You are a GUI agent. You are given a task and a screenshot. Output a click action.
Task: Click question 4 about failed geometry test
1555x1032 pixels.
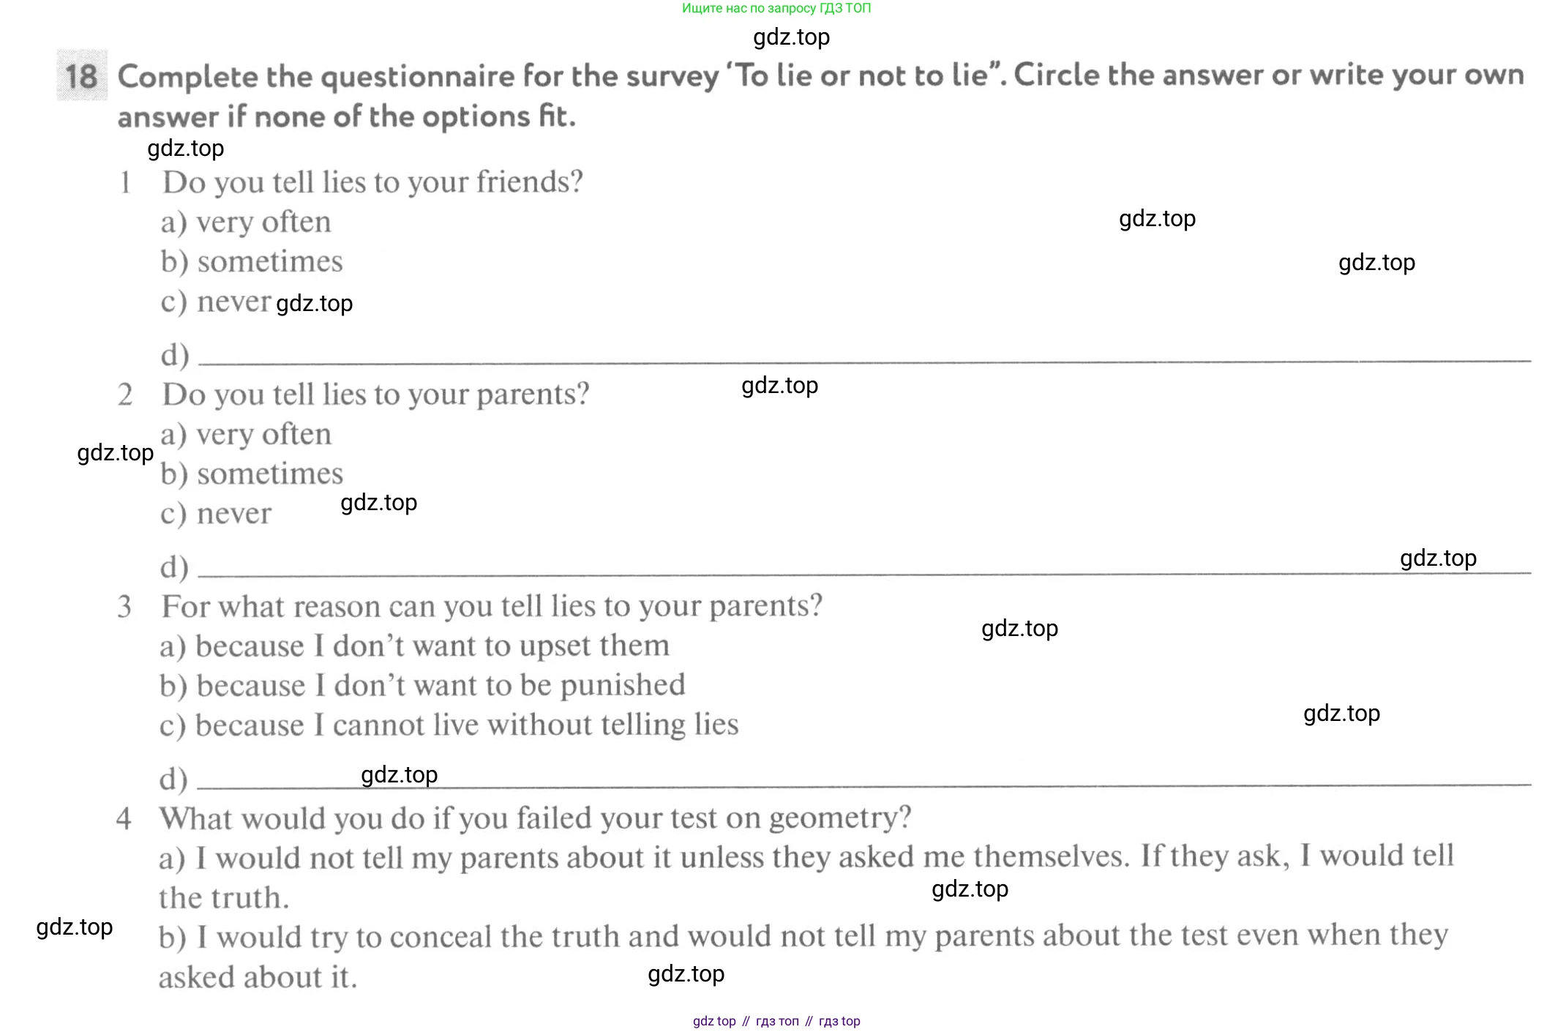[x=535, y=818]
